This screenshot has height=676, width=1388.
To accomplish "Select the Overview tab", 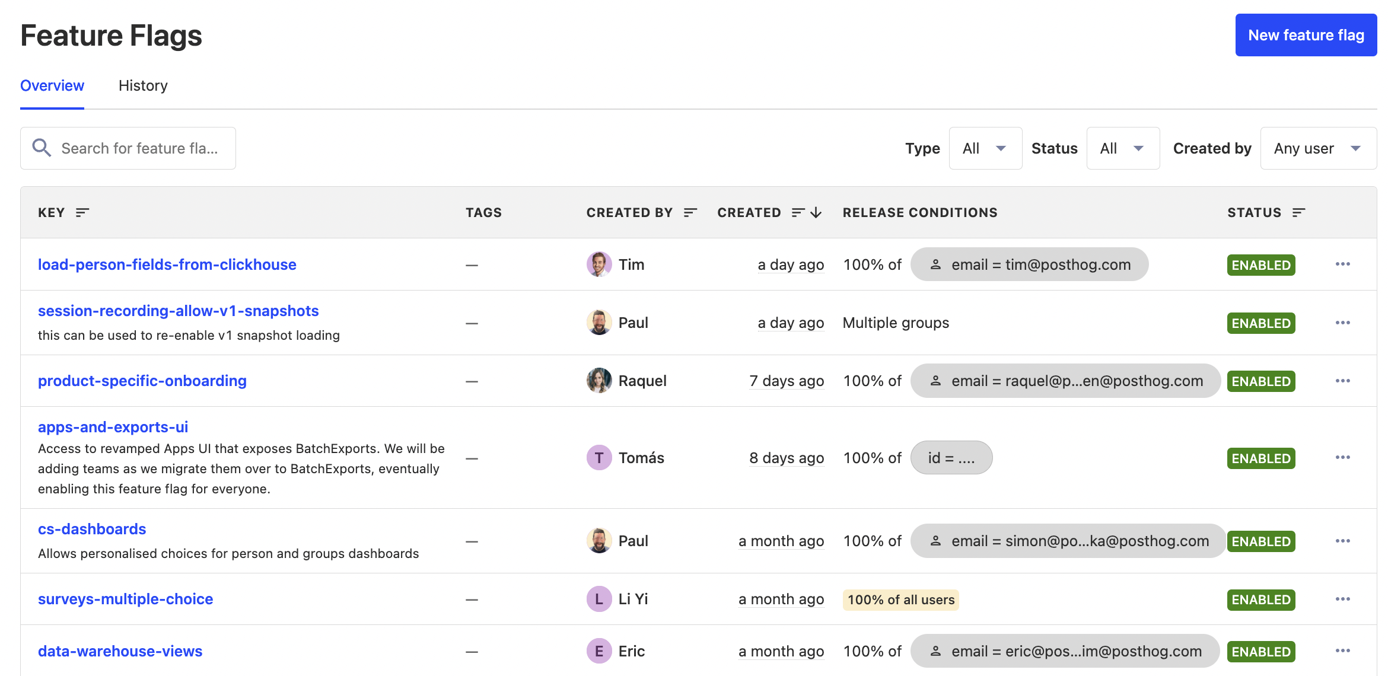I will (52, 86).
